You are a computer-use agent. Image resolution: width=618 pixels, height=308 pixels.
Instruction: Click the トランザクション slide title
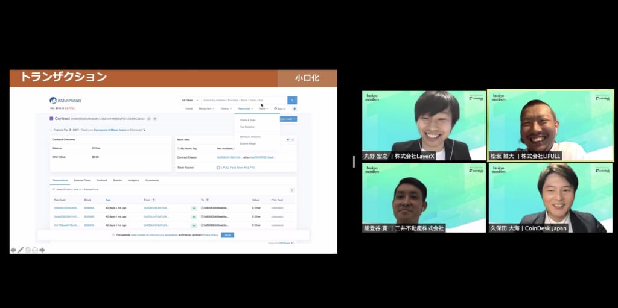coord(64,77)
